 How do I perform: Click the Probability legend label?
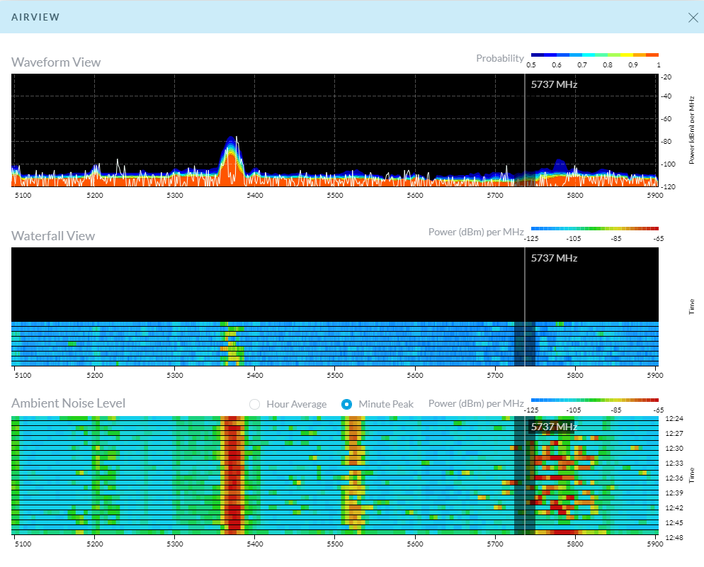coord(500,58)
